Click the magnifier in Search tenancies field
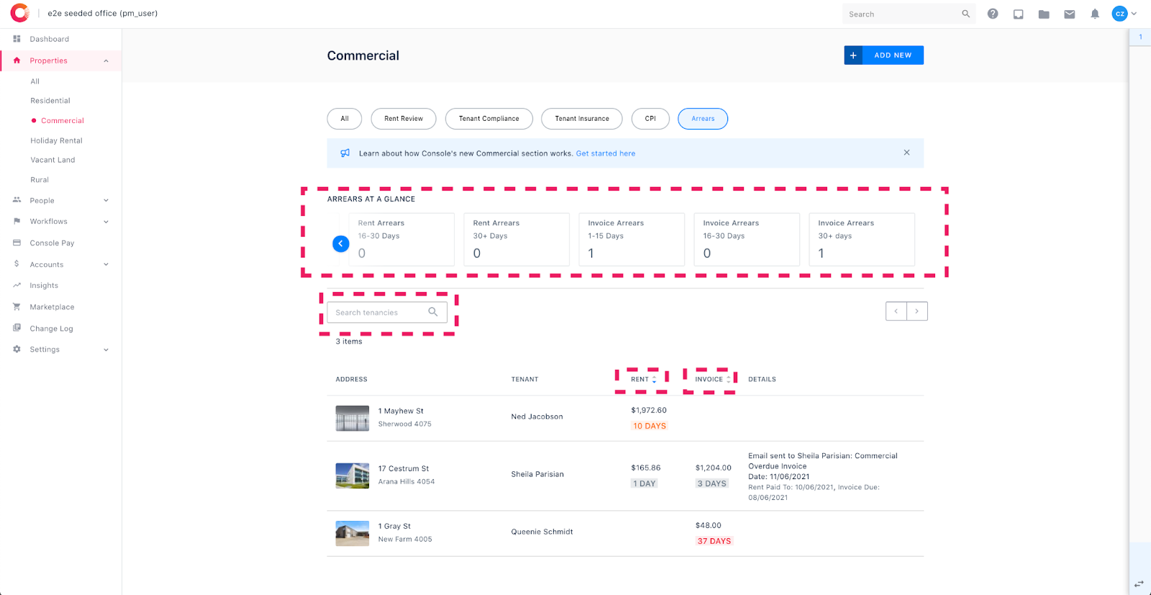1151x595 pixels. click(433, 312)
